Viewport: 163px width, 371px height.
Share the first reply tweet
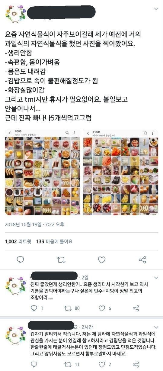[x=136, y=308]
